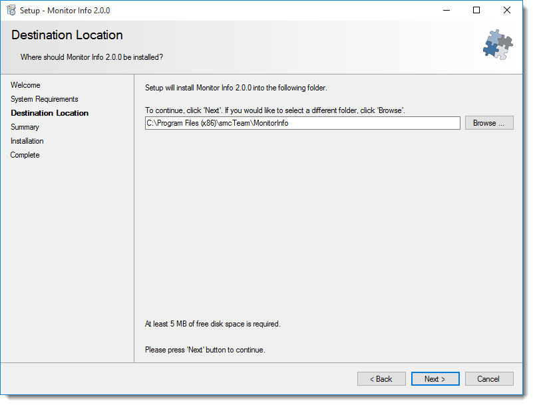
Task: Open the Browse folder dialog
Action: [x=489, y=123]
